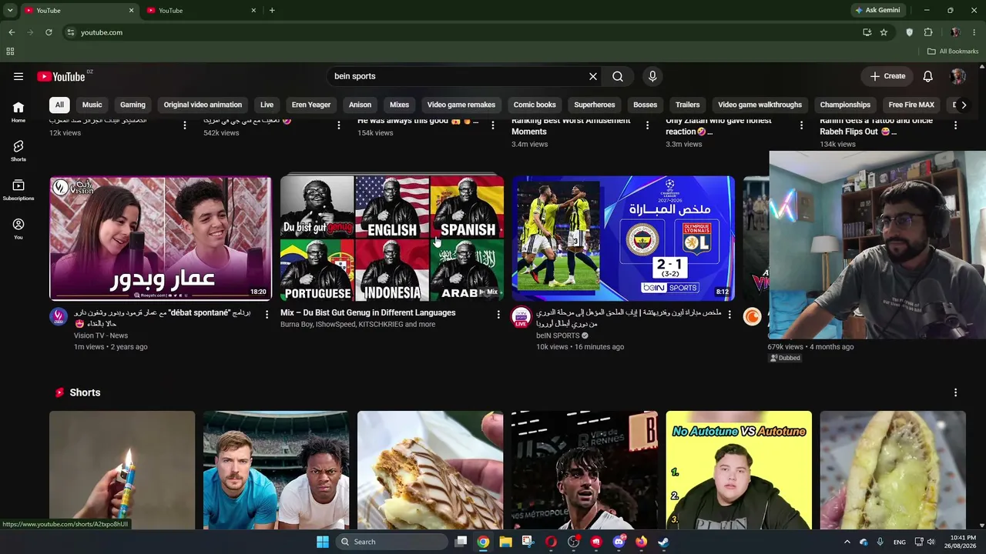Screen dimensions: 986x554
Task: Switch to the second YouTube tab
Action: pos(202,11)
